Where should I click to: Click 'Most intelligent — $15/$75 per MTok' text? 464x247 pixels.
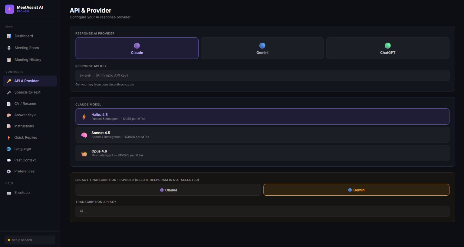(x=117, y=156)
